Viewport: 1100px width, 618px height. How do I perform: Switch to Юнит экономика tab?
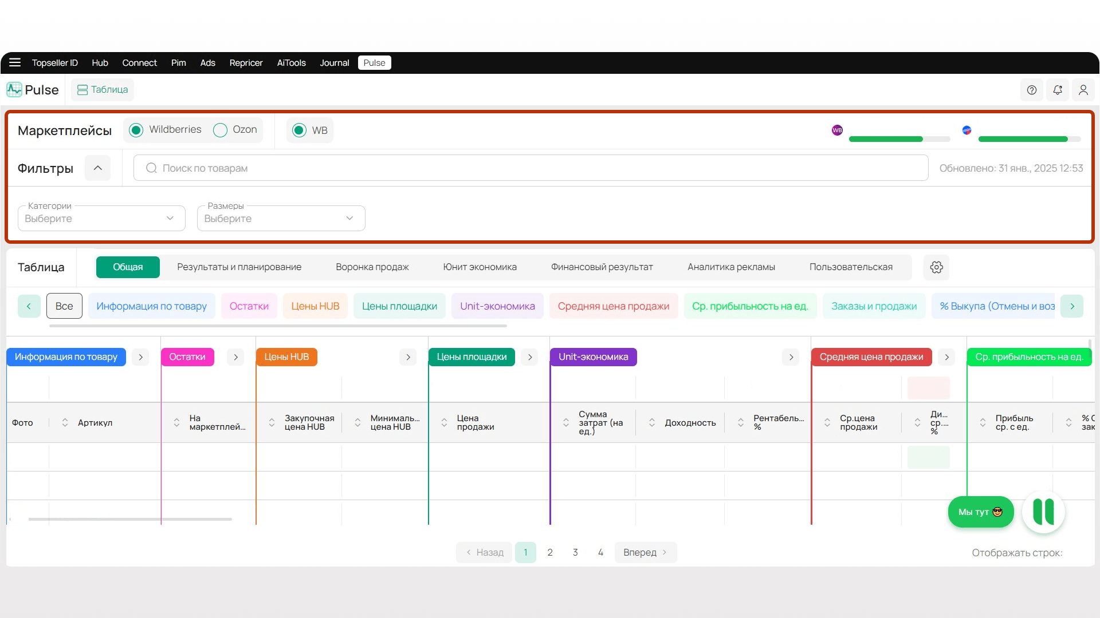coord(480,267)
